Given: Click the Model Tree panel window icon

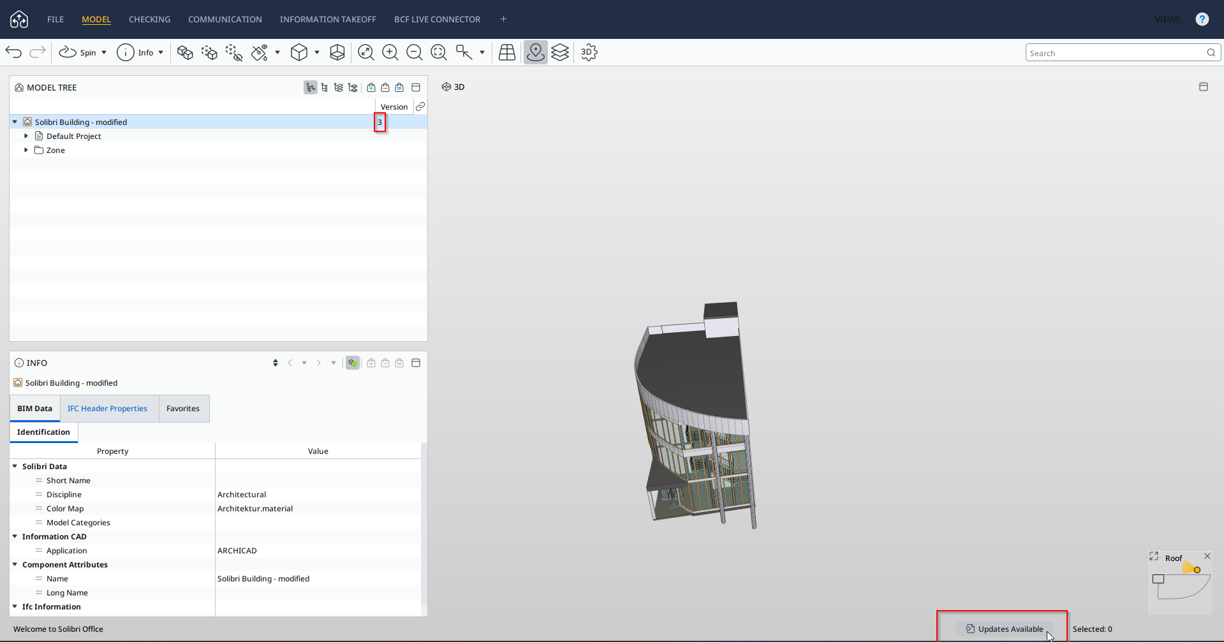Looking at the screenshot, I should (416, 87).
